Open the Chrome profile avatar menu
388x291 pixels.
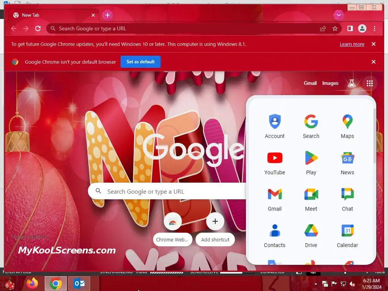pos(362,29)
